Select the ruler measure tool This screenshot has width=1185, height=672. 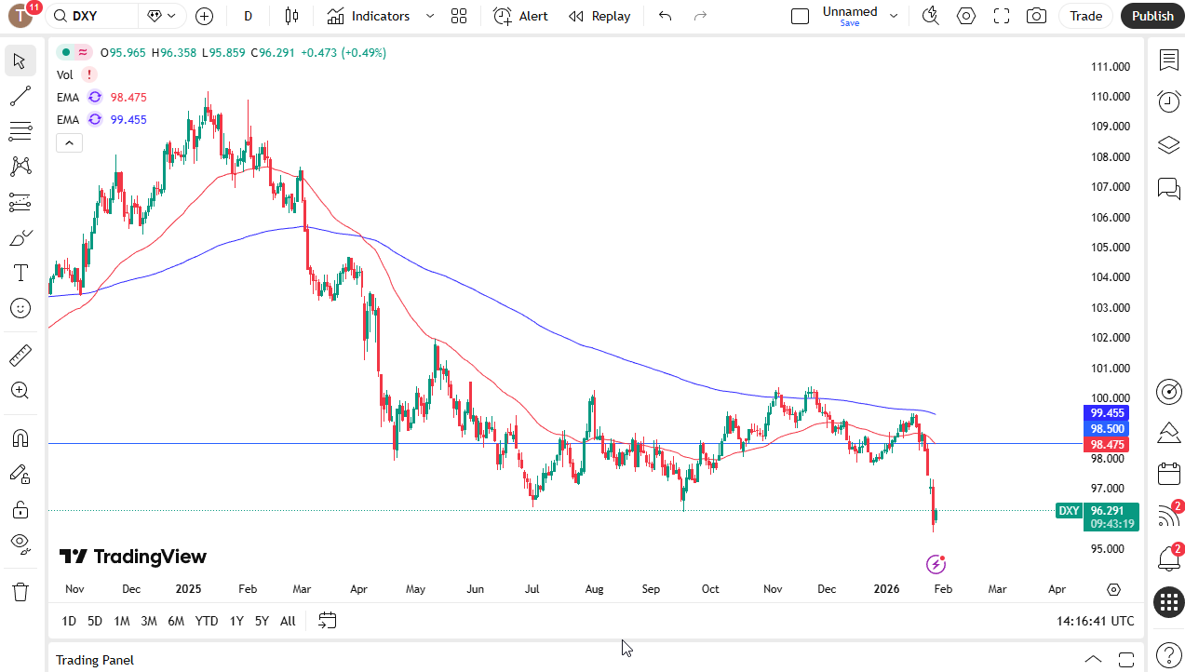pyautogui.click(x=20, y=356)
